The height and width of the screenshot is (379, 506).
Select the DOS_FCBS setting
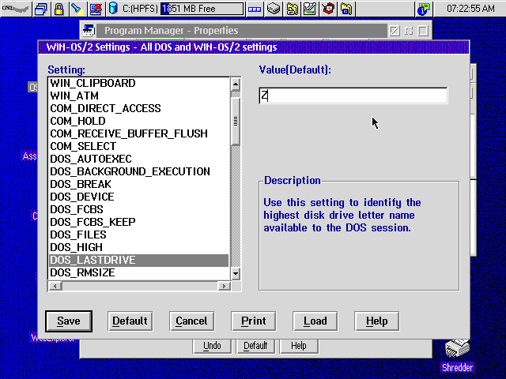point(139,209)
